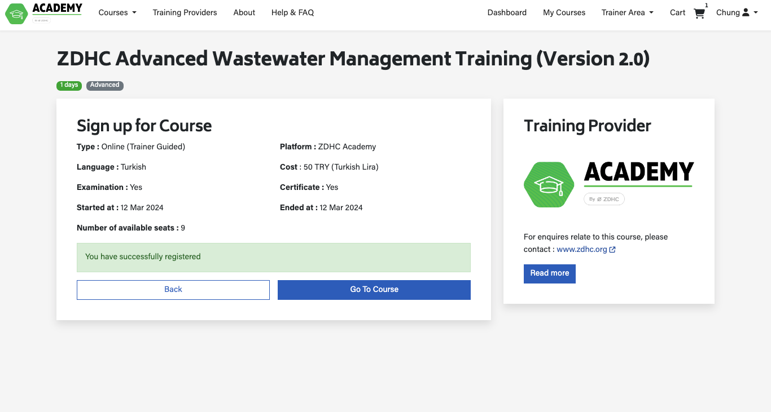Click the Advanced level badge

click(x=105, y=86)
